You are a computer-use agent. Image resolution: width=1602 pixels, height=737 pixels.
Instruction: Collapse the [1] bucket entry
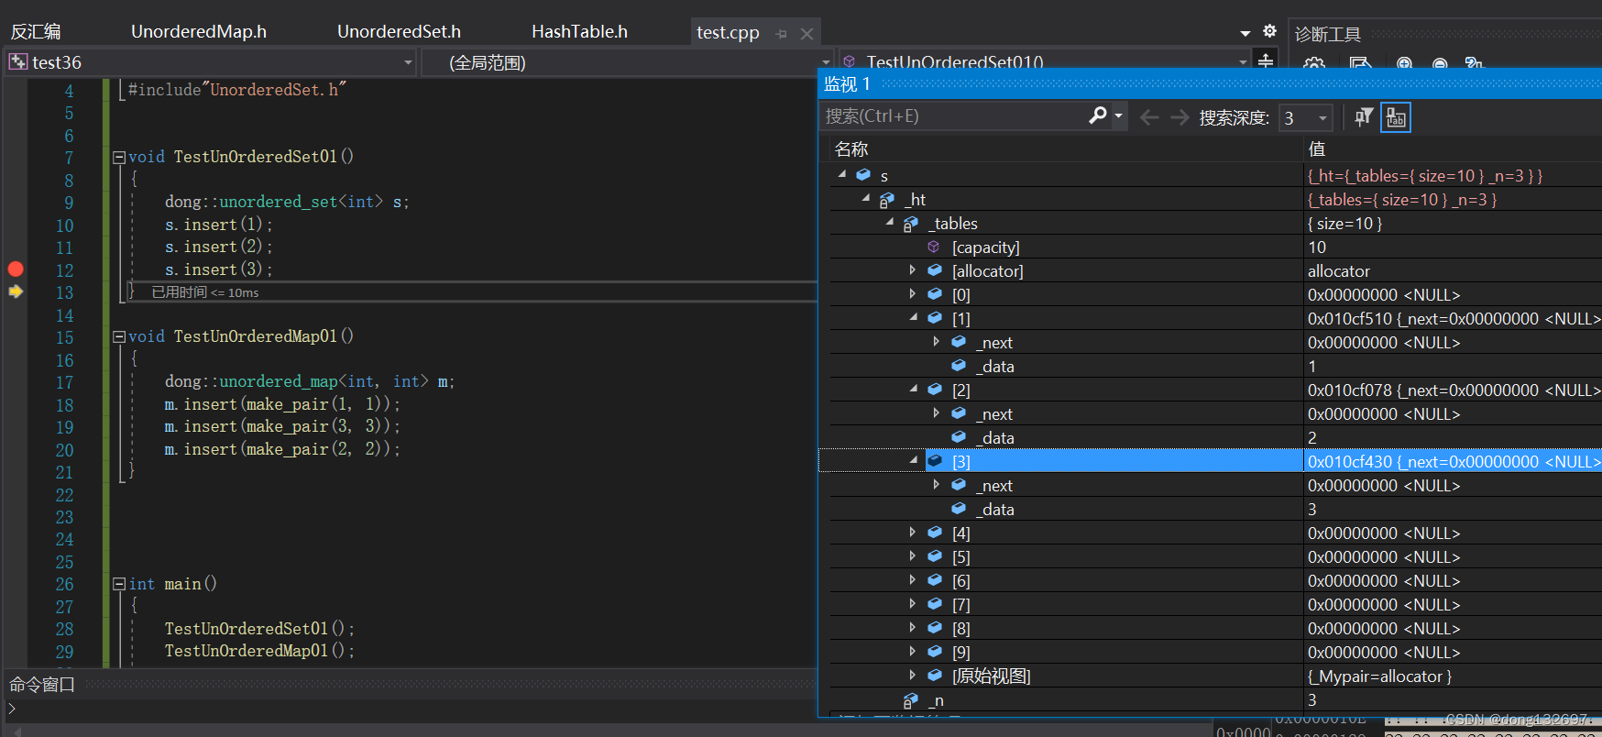point(913,317)
